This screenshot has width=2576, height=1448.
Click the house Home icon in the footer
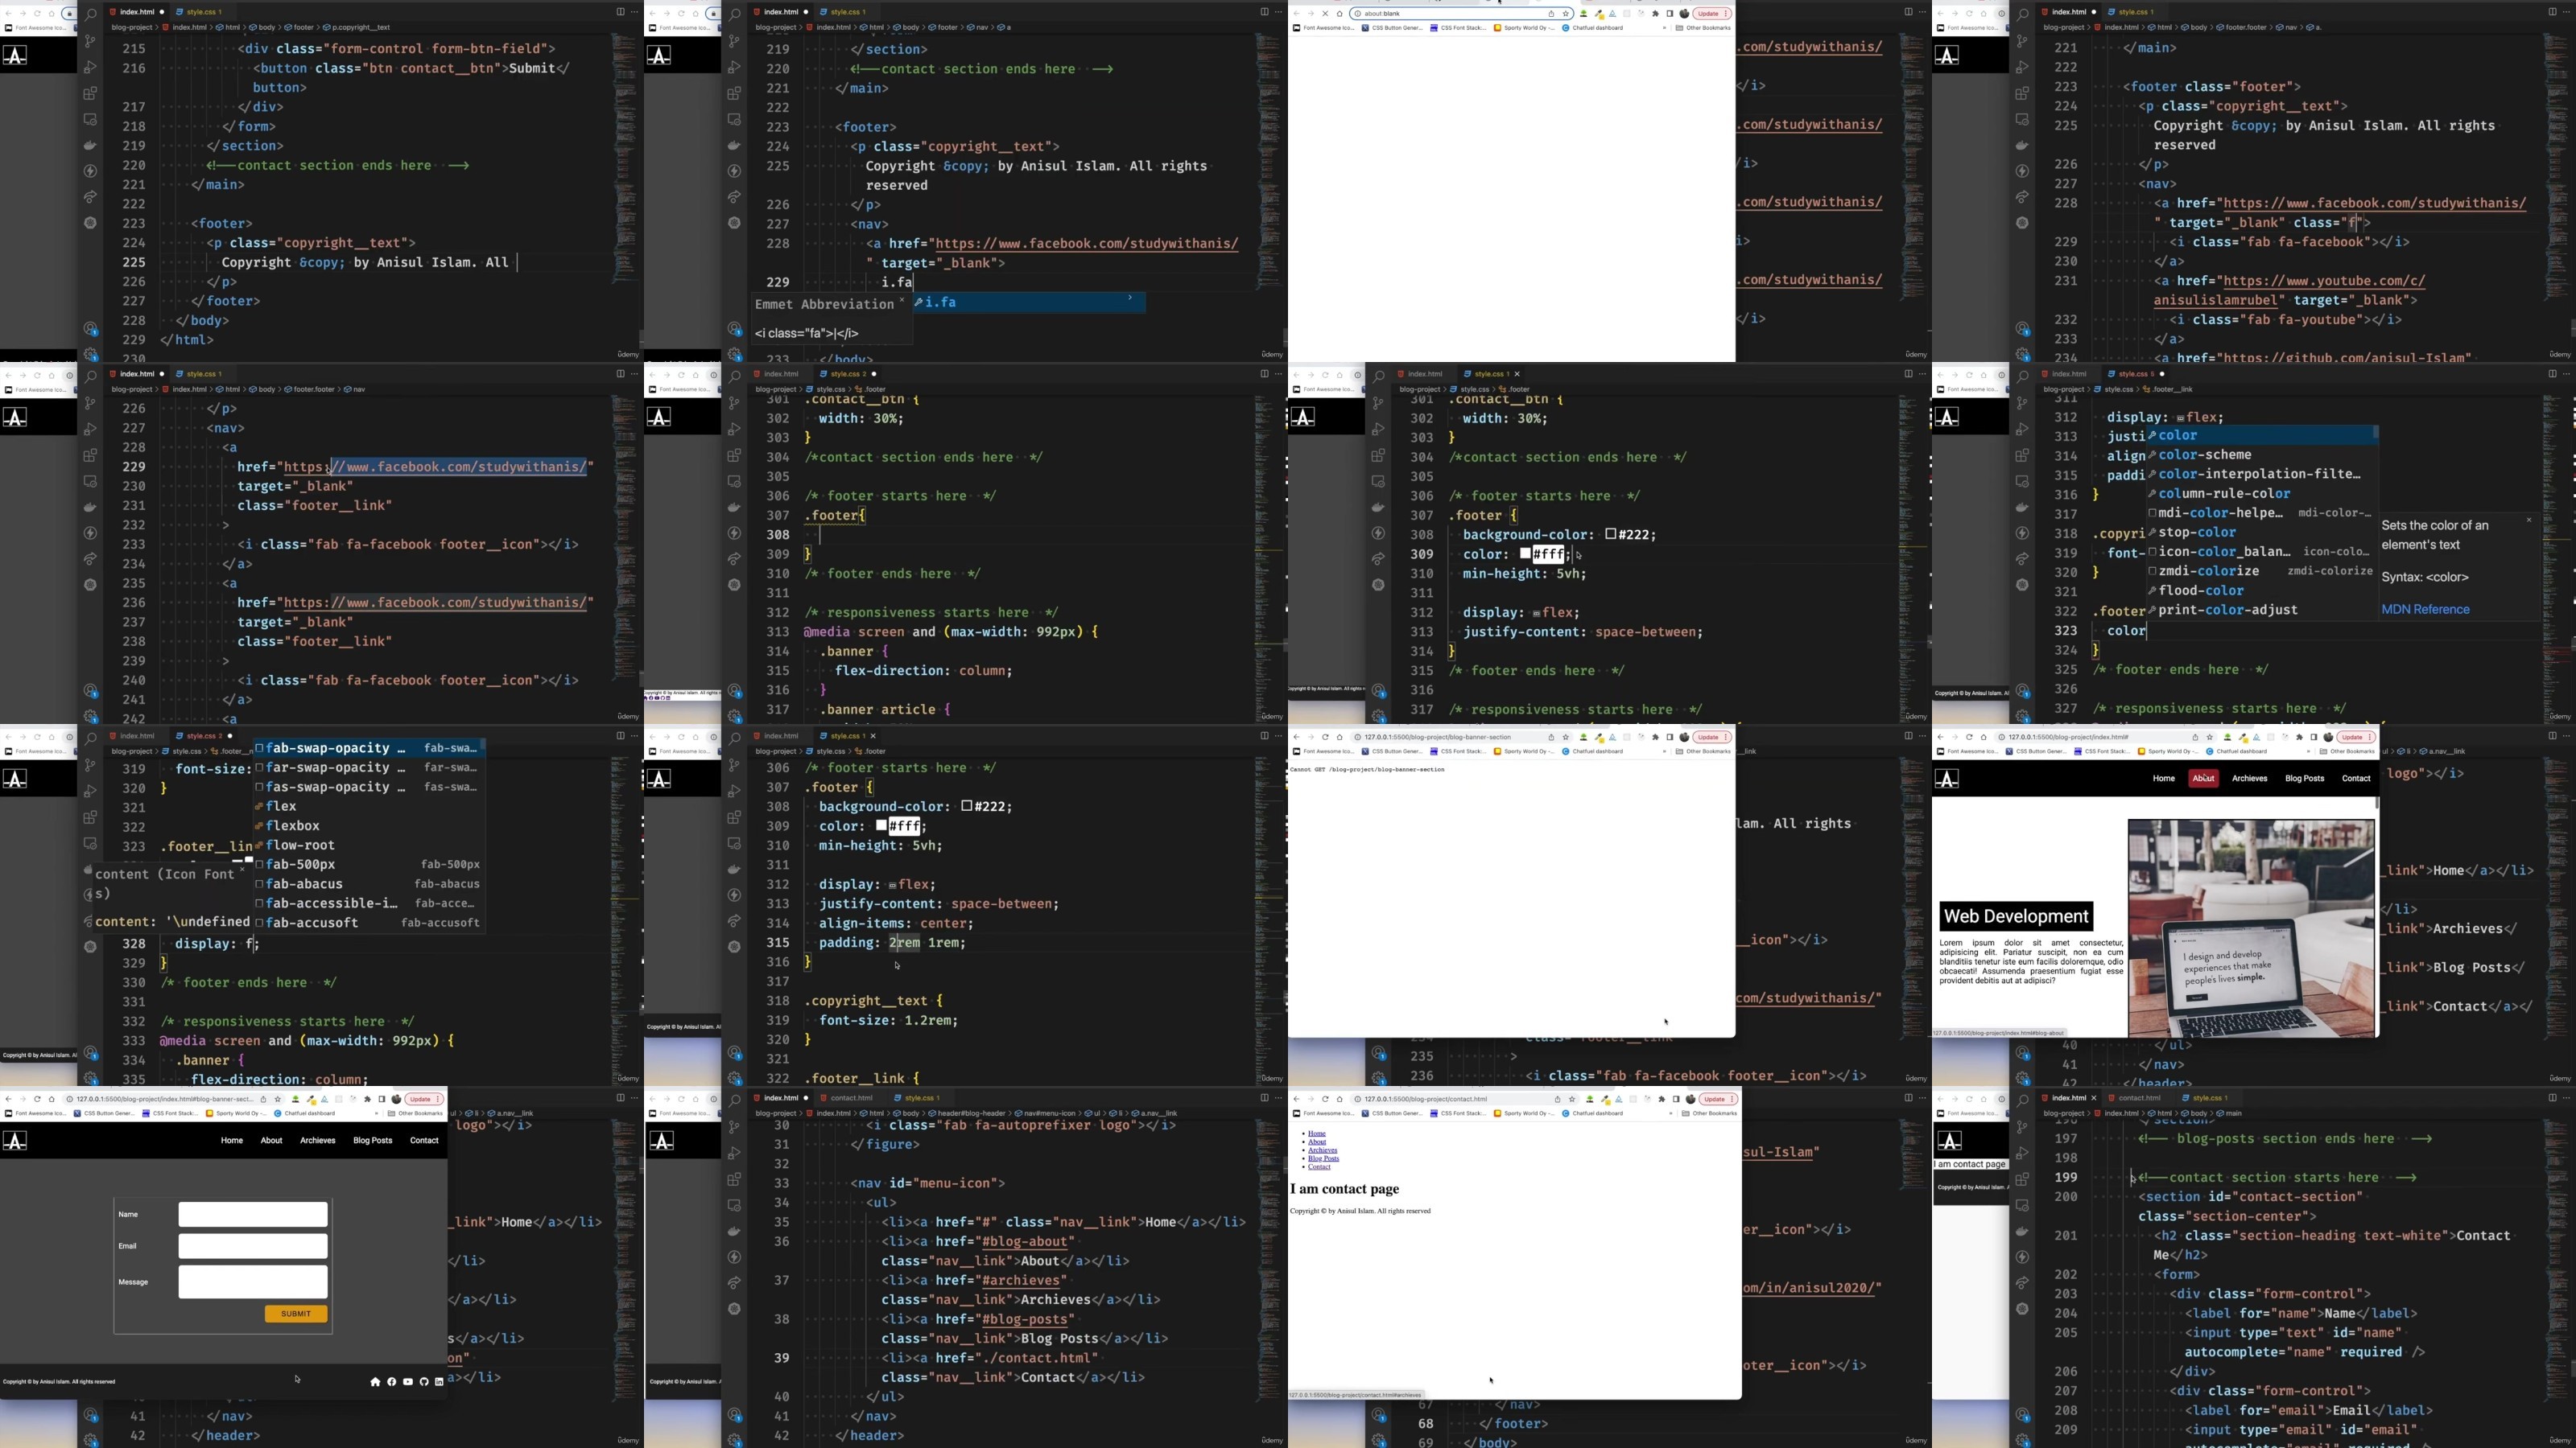[375, 1382]
